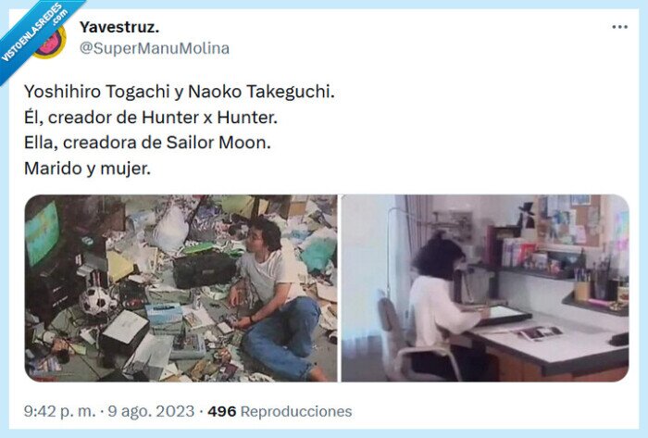This screenshot has height=438, width=648.
Task: Click the Yavestruz profile avatar
Action: tap(50, 43)
